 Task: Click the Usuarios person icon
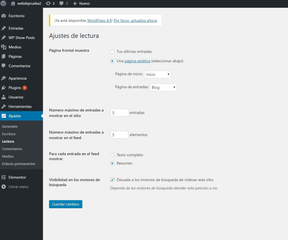point(4,97)
